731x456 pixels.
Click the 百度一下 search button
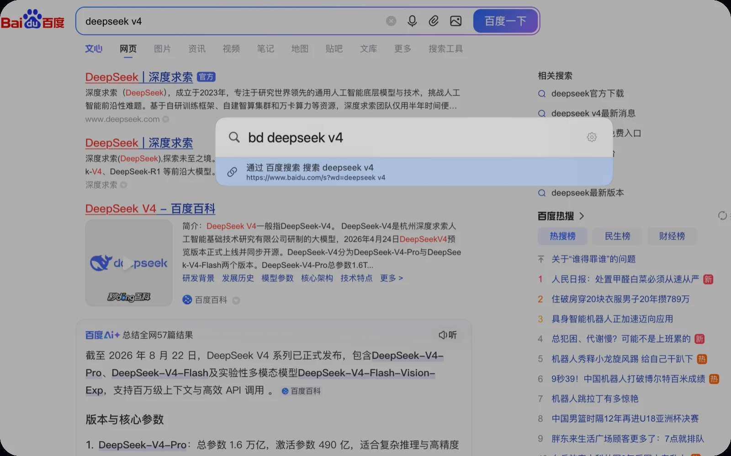505,21
